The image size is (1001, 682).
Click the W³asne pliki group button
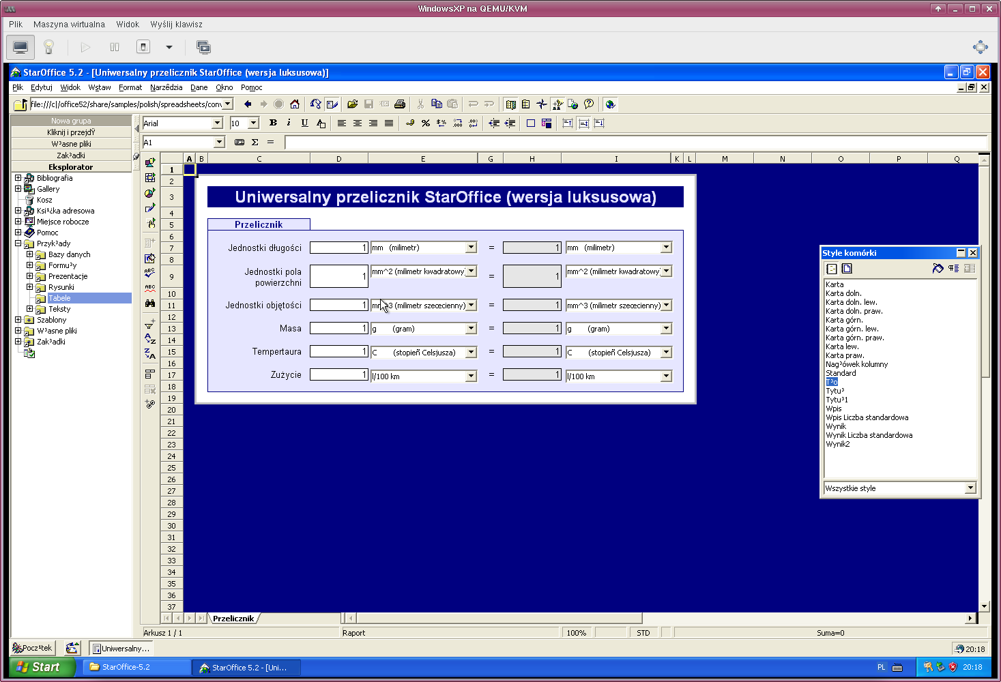71,144
